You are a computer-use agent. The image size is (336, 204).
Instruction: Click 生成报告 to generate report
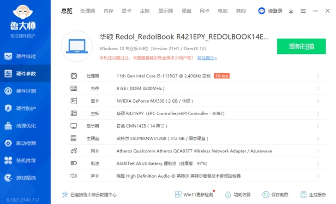313,195
